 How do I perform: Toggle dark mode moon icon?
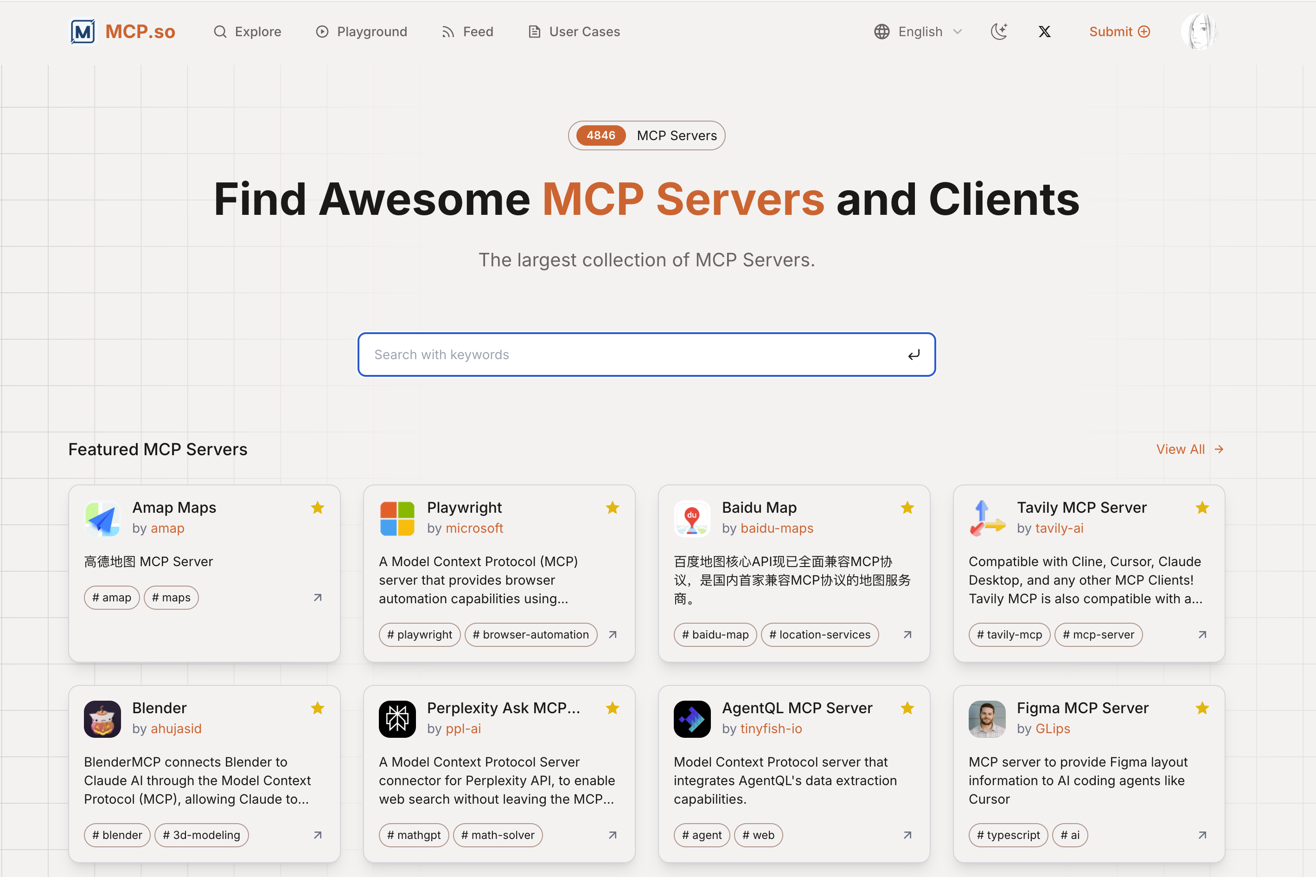coord(999,32)
